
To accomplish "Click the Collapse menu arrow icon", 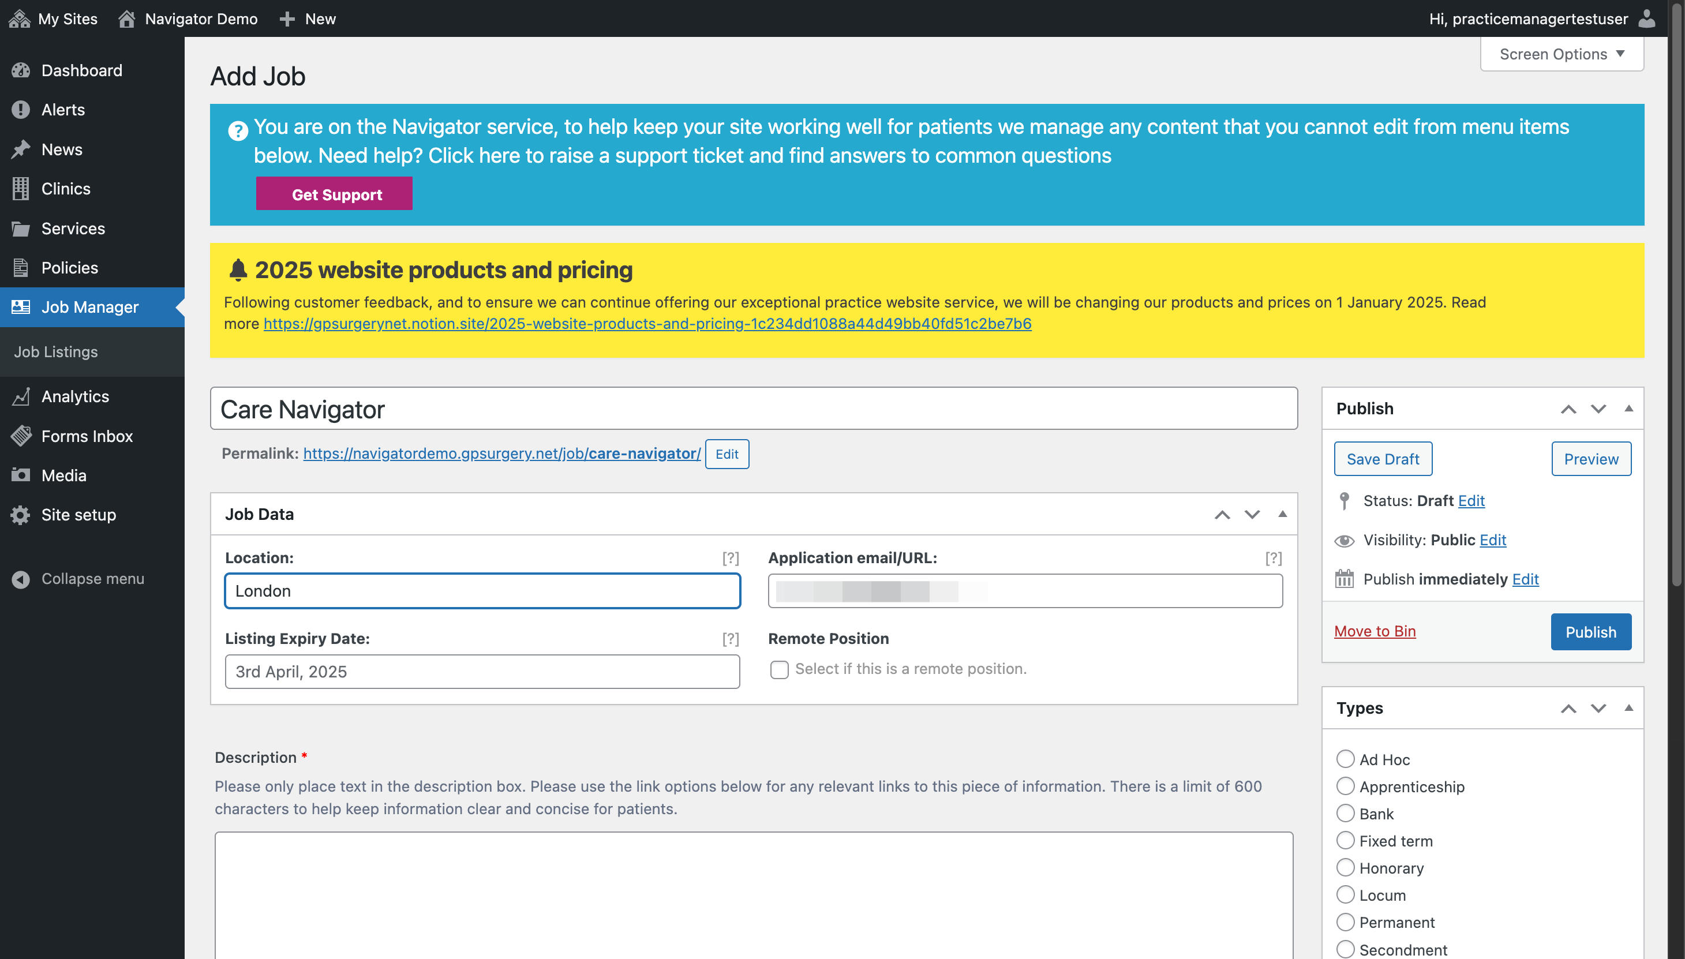I will [20, 579].
